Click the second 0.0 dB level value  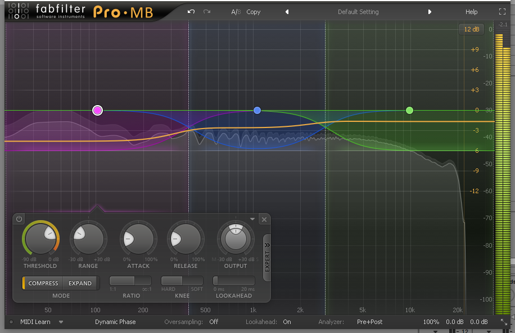[x=479, y=322]
